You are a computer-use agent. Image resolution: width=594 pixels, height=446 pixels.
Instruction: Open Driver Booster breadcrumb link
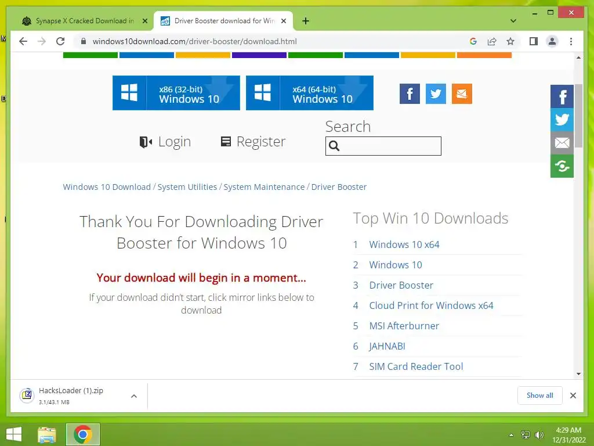[x=339, y=187]
